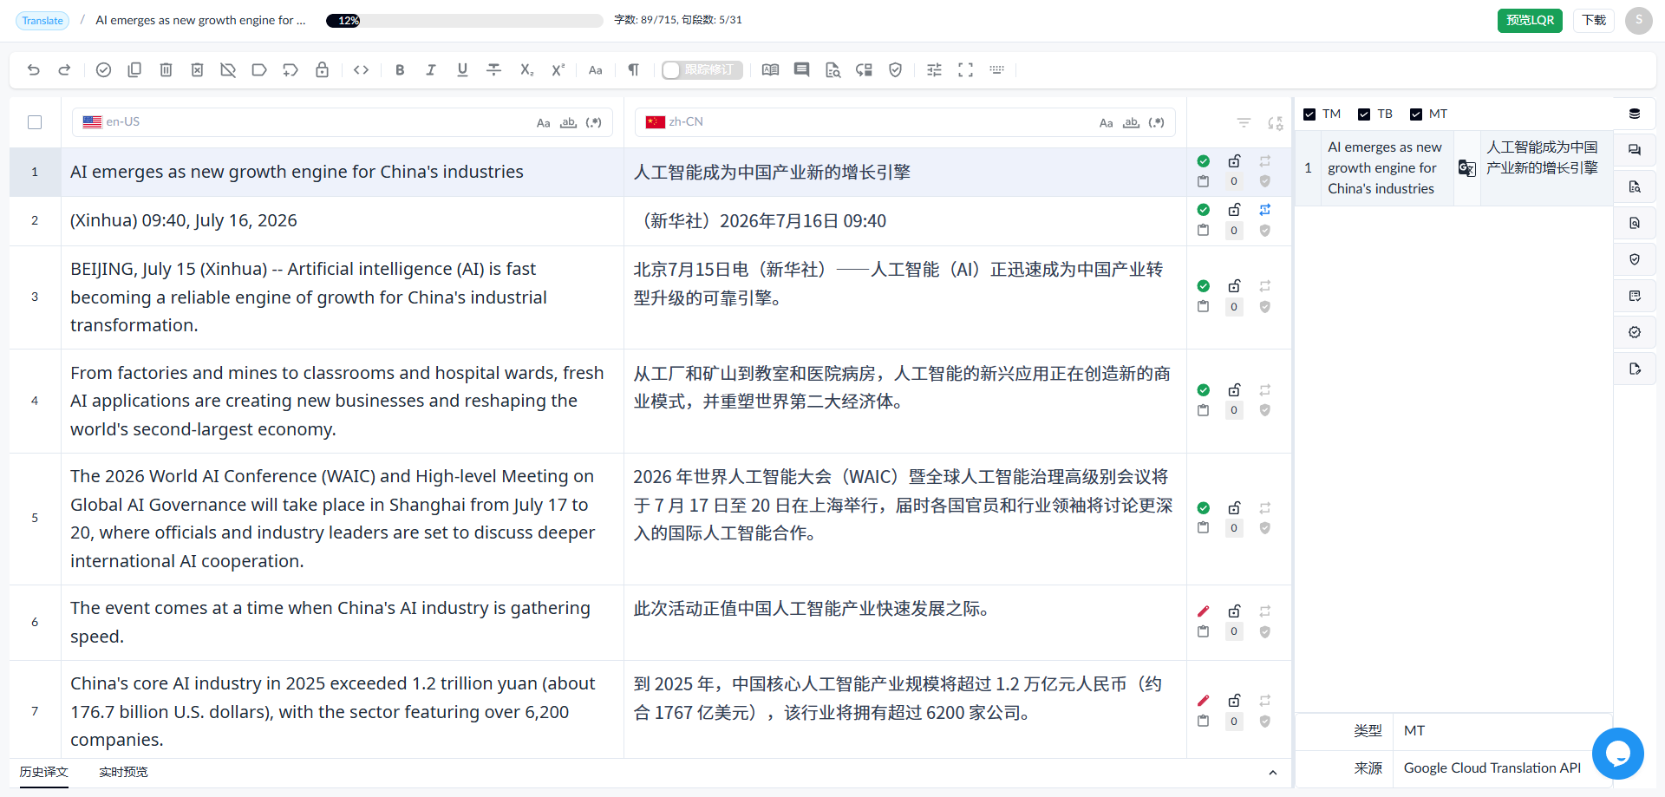Uncheck the TB checkbox
The height and width of the screenshot is (797, 1665).
tap(1364, 114)
